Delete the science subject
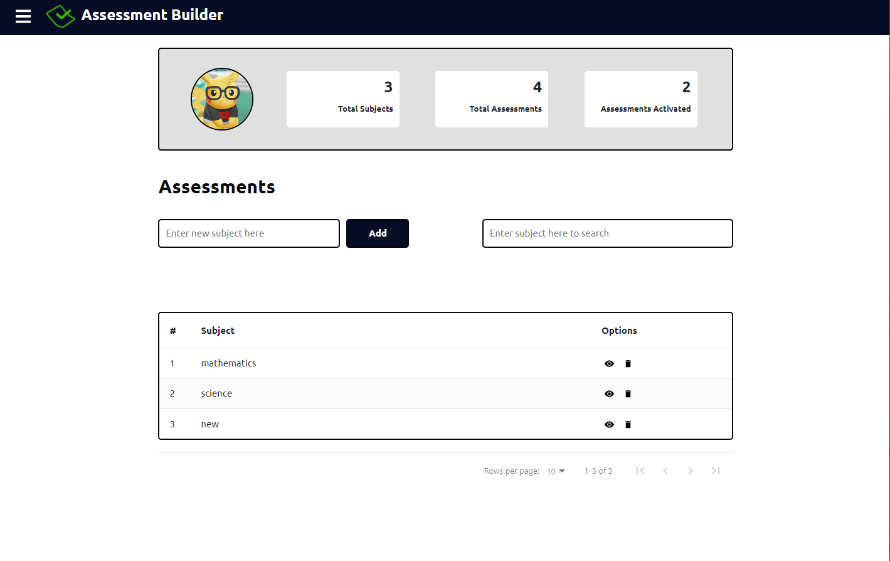890x561 pixels. click(628, 394)
